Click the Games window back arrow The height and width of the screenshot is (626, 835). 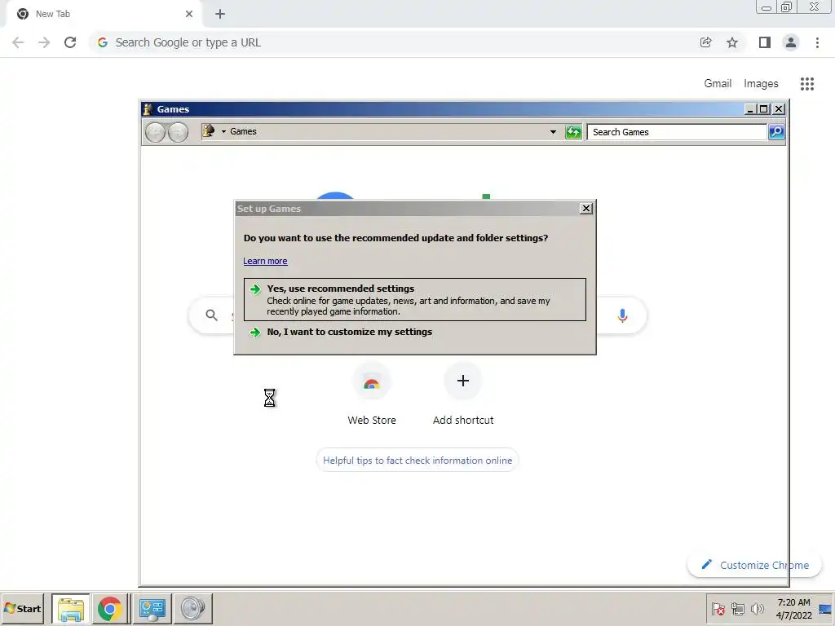point(155,132)
